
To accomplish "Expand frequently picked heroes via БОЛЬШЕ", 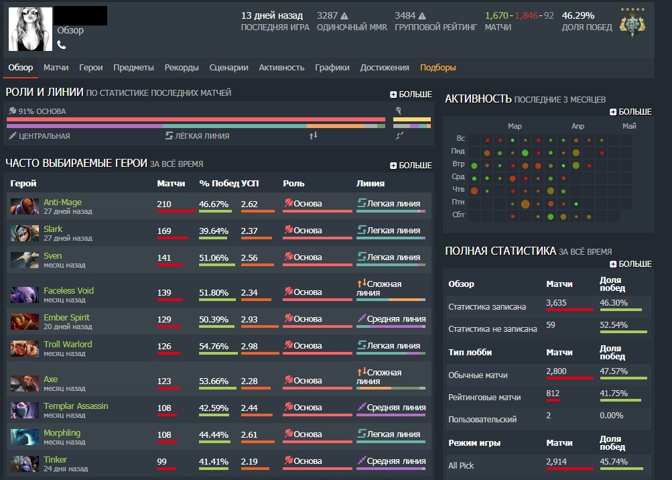I will click(x=411, y=166).
